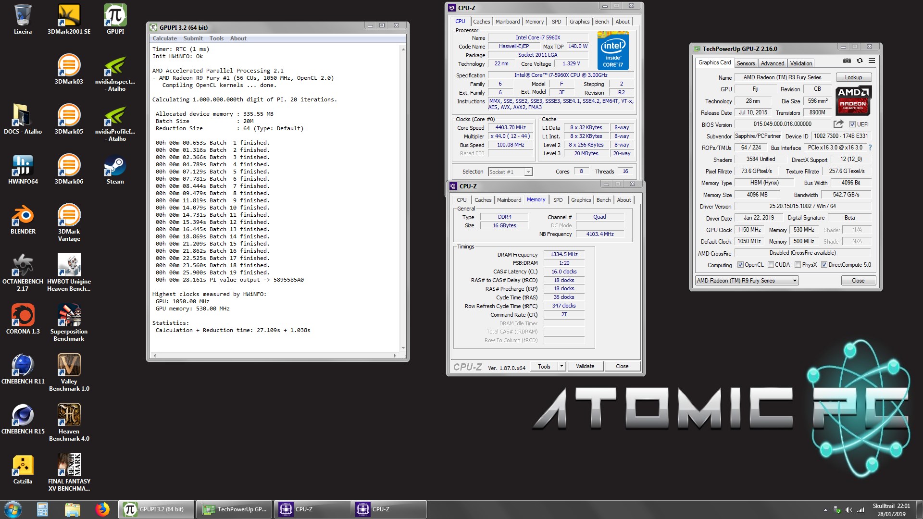Screen dimensions: 923x519
Task: Click the Validate button in CPU-Z
Action: point(585,366)
